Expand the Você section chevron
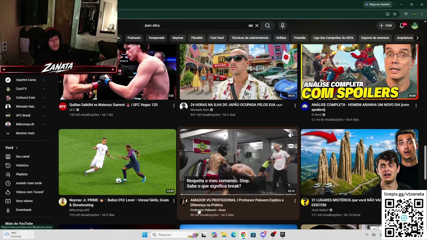This screenshot has height=240, width=427. coord(17,148)
